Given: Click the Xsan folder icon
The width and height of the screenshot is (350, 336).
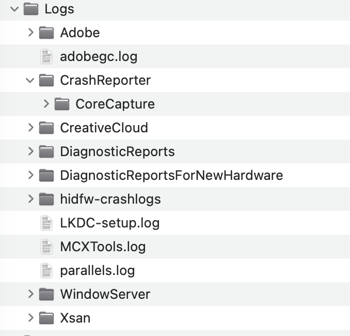Looking at the screenshot, I should point(46,318).
